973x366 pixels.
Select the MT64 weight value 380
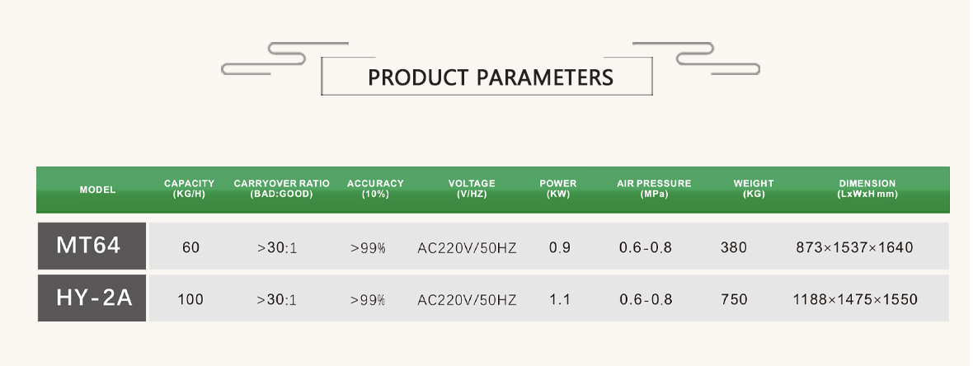coord(734,247)
